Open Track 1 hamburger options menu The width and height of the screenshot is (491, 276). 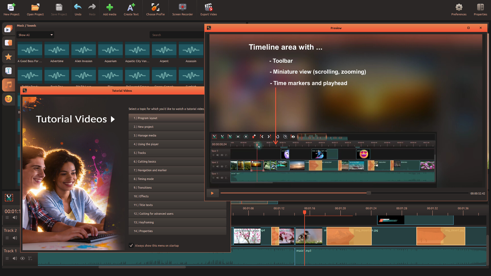[x=7, y=258]
